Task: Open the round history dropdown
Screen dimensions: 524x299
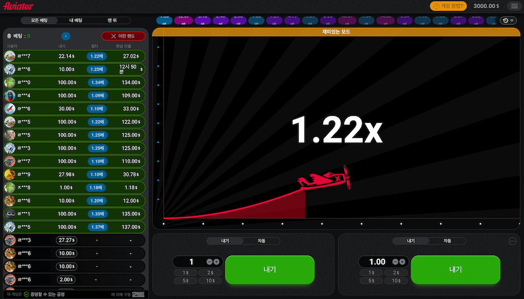Action: pyautogui.click(x=508, y=21)
